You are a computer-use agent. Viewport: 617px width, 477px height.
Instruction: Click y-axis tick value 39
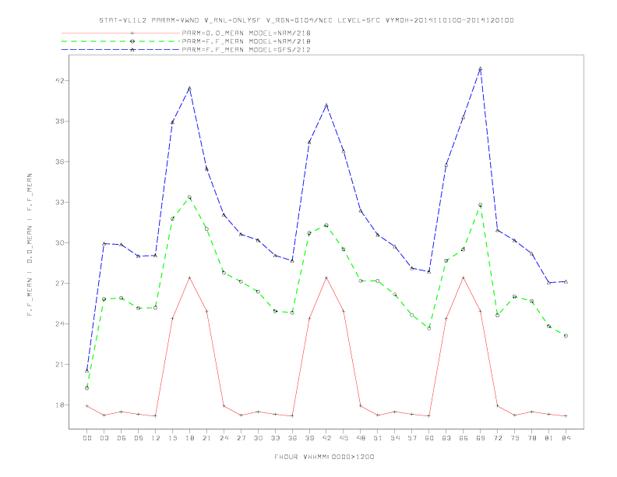[59, 122]
